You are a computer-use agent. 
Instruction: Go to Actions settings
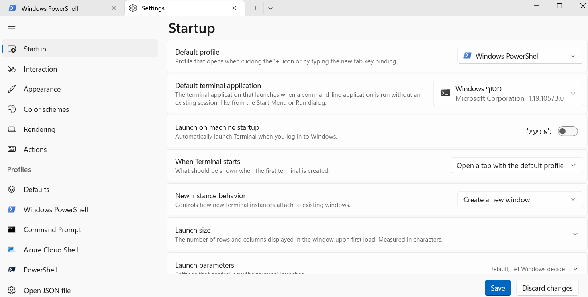pos(80,150)
